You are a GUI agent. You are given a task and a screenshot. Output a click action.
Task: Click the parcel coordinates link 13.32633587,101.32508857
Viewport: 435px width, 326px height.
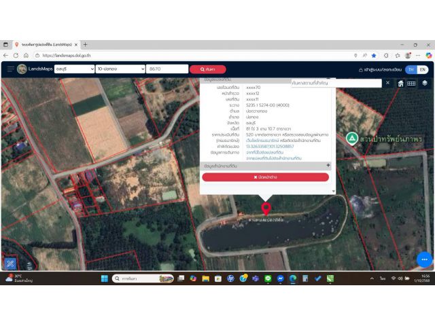tap(270, 147)
